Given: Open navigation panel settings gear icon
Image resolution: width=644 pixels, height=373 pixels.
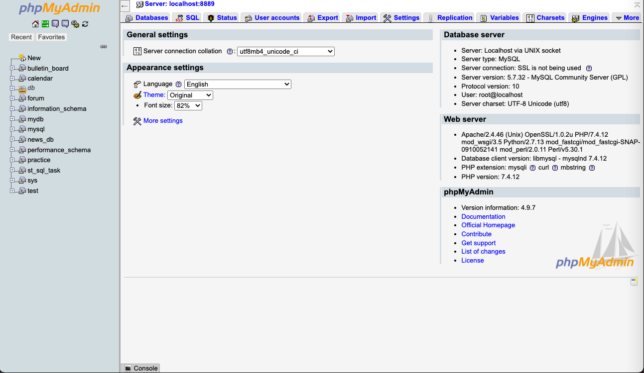Looking at the screenshot, I should pyautogui.click(x=75, y=24).
